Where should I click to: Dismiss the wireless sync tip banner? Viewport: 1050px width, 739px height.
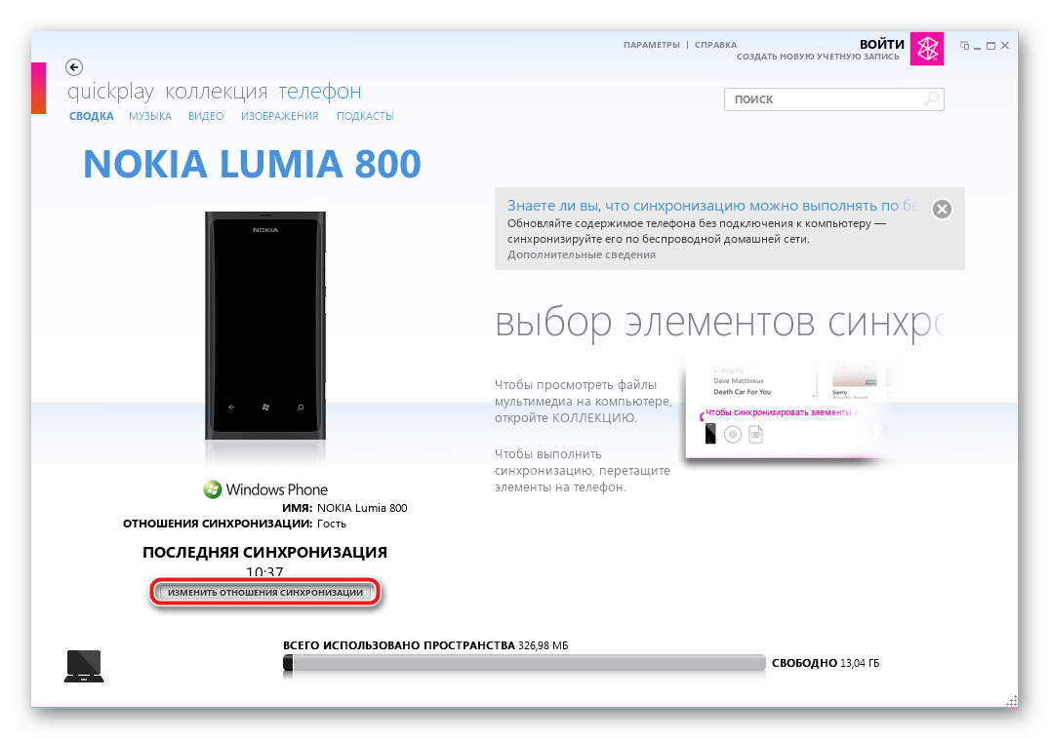click(942, 210)
